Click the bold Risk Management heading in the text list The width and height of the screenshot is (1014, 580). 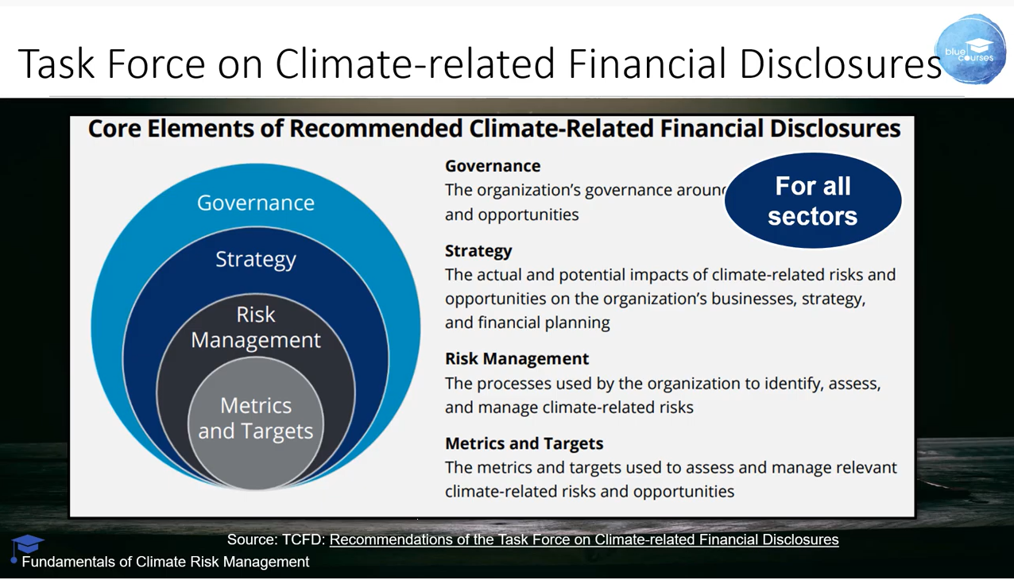pyautogui.click(x=517, y=359)
